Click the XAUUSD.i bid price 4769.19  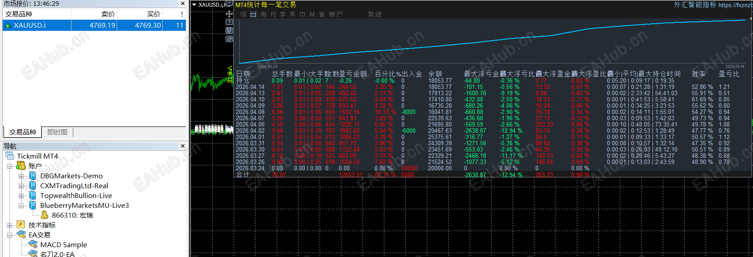[102, 25]
